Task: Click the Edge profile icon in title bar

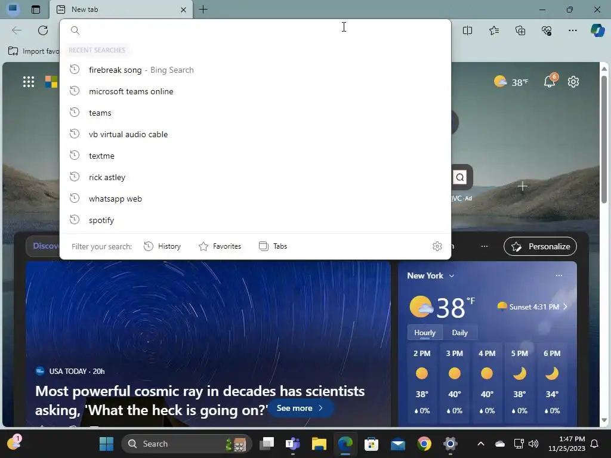Action: (13, 9)
